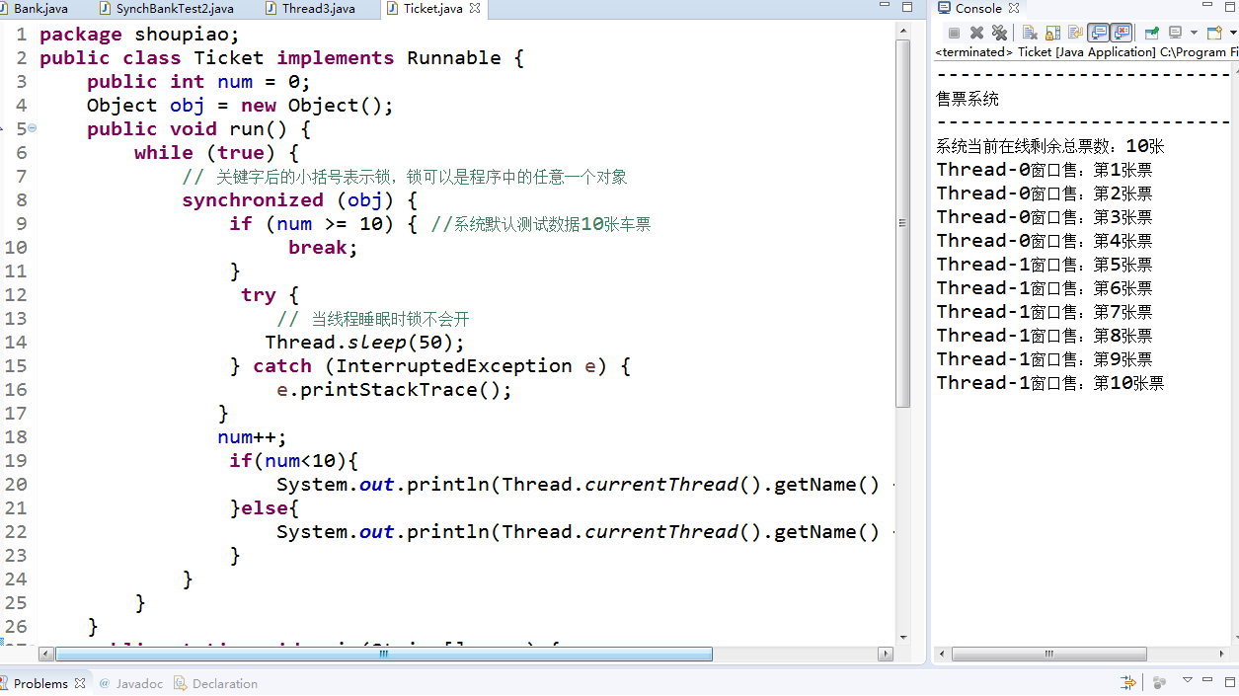
Task: Pin the Console view
Action: pos(1151,33)
